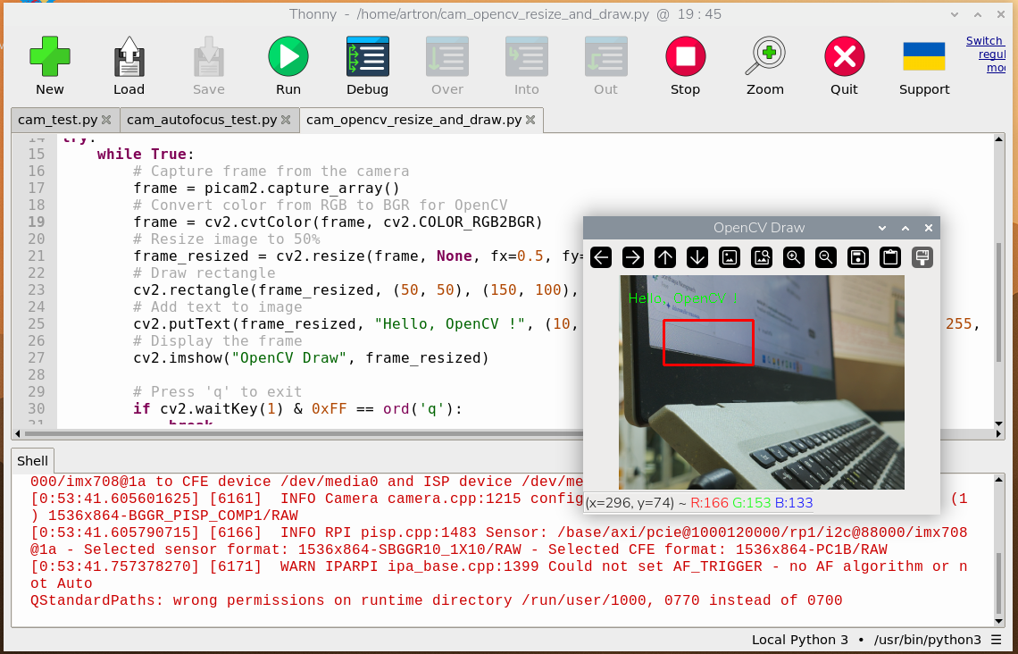1018x654 pixels.
Task: Switch to cam_autofocus_test.py tab
Action: click(x=201, y=120)
